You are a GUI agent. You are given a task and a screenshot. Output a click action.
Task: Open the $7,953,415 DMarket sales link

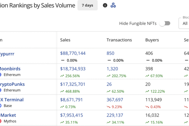[x=72, y=115]
